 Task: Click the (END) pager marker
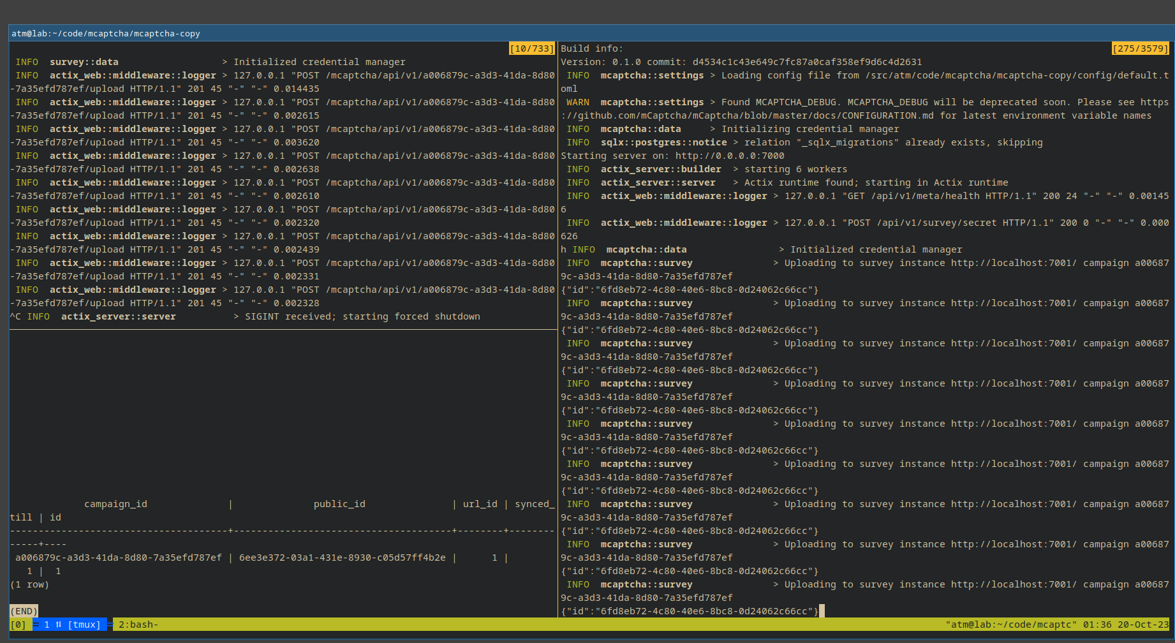click(x=24, y=611)
